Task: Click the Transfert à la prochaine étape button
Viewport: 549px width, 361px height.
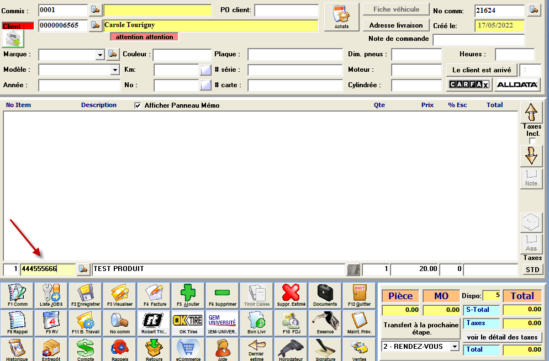Action: 421,329
